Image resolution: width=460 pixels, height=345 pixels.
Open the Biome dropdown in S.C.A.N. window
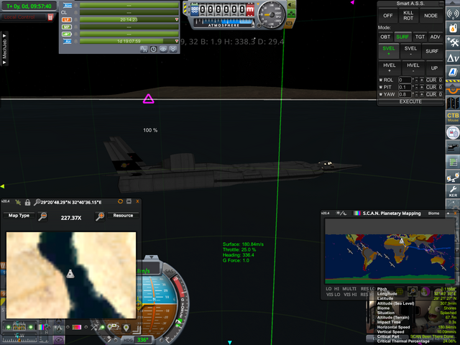coord(433,213)
